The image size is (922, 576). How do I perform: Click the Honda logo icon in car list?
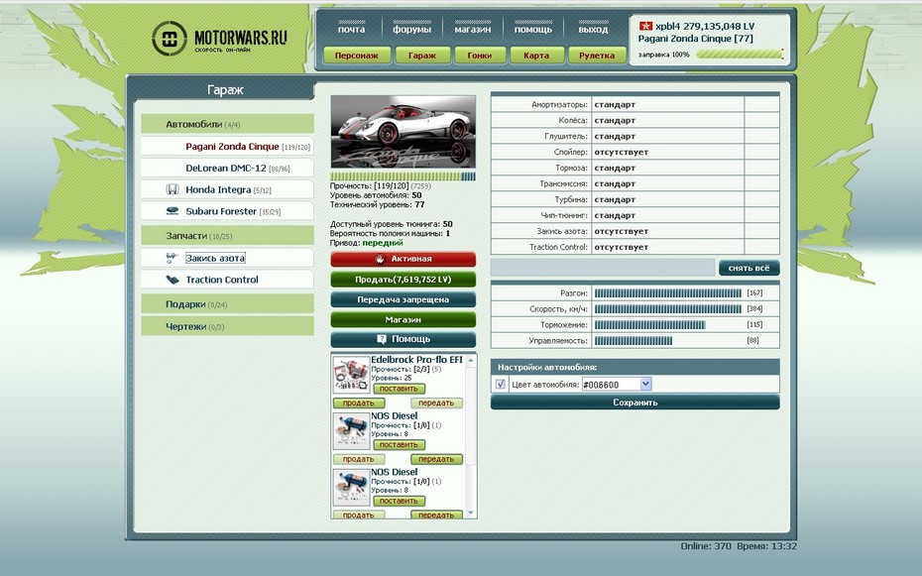point(173,189)
